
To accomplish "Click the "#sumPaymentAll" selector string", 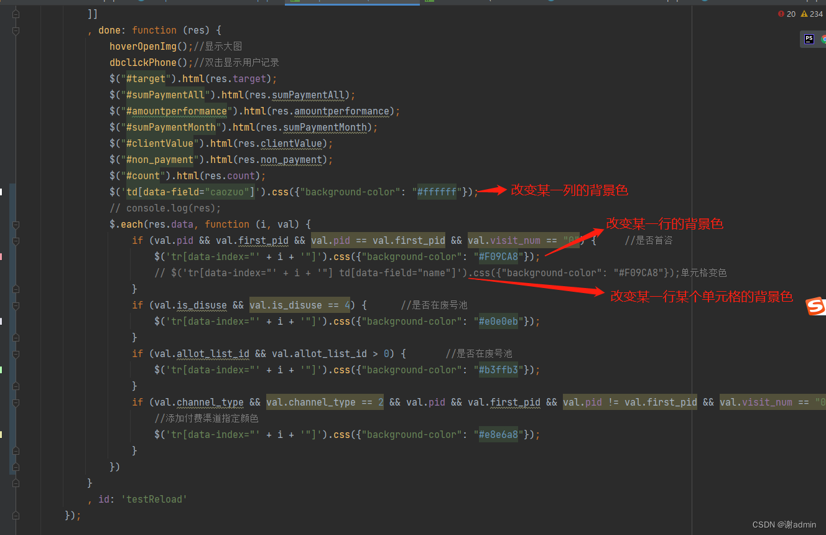I will (x=165, y=95).
